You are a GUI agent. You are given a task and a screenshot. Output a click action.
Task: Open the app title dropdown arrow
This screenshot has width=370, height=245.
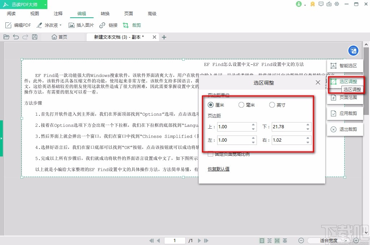click(45, 4)
